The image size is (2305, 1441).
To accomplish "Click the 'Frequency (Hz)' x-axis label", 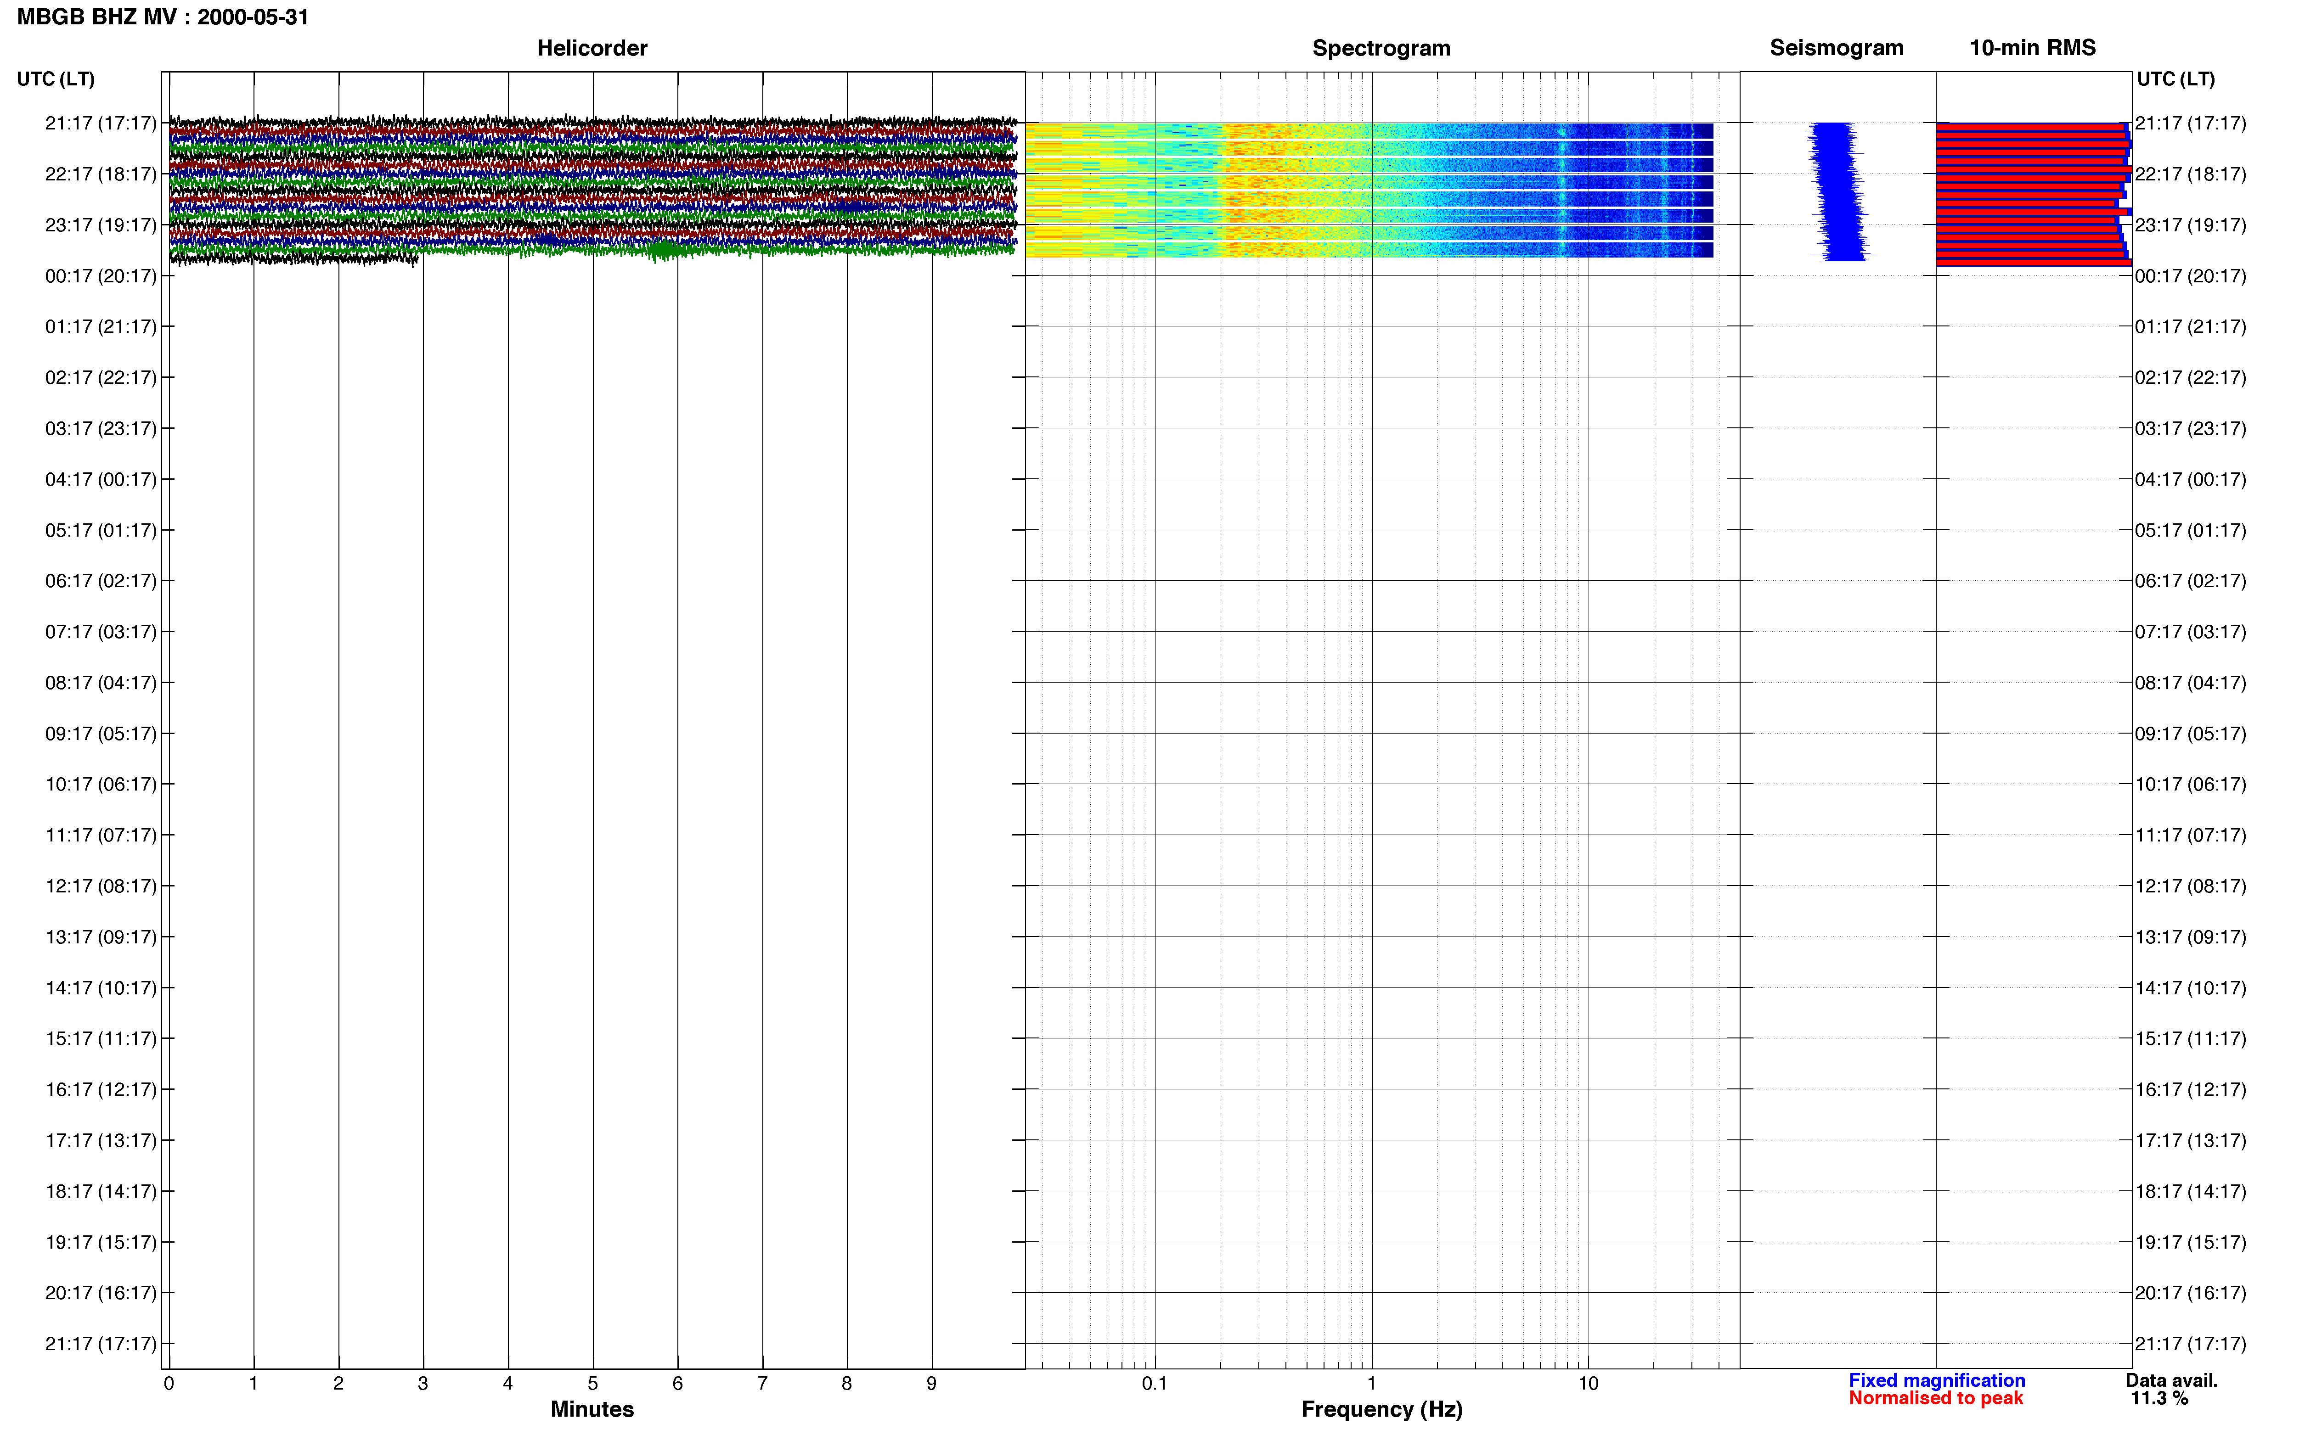I will pyautogui.click(x=1381, y=1409).
